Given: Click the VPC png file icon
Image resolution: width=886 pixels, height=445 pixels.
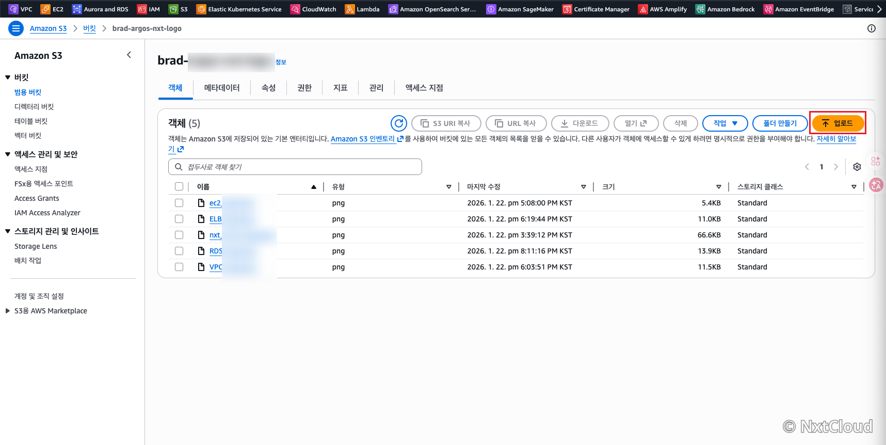Looking at the screenshot, I should [x=201, y=267].
